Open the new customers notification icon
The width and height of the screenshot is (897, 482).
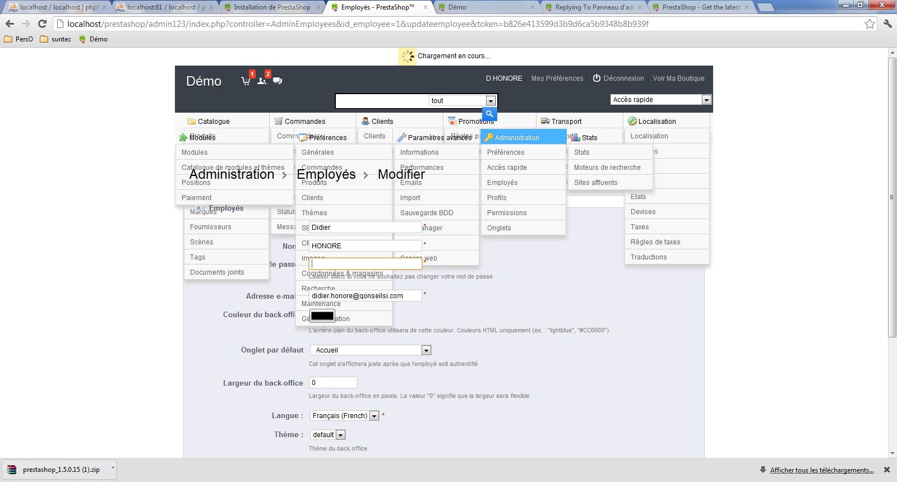(x=262, y=81)
